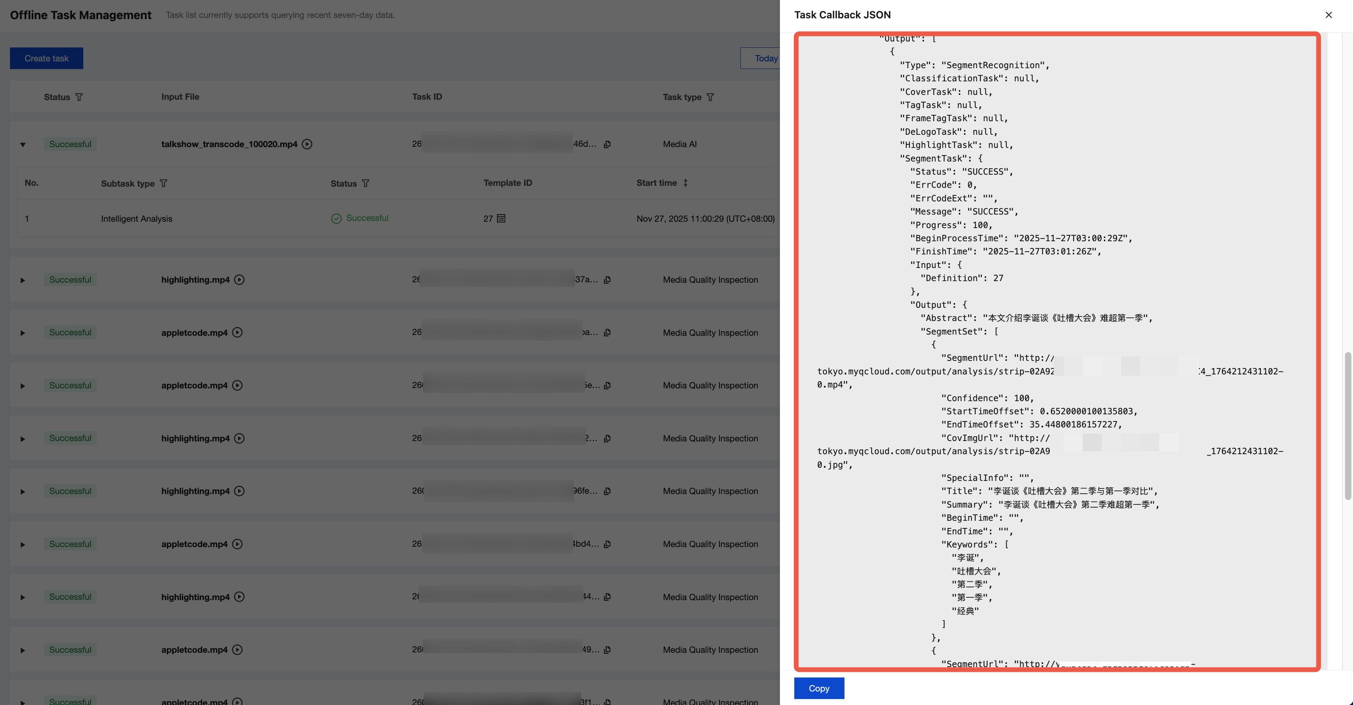The width and height of the screenshot is (1353, 705).
Task: Expand the second appletcode.mp4 task row
Action: coord(23,386)
